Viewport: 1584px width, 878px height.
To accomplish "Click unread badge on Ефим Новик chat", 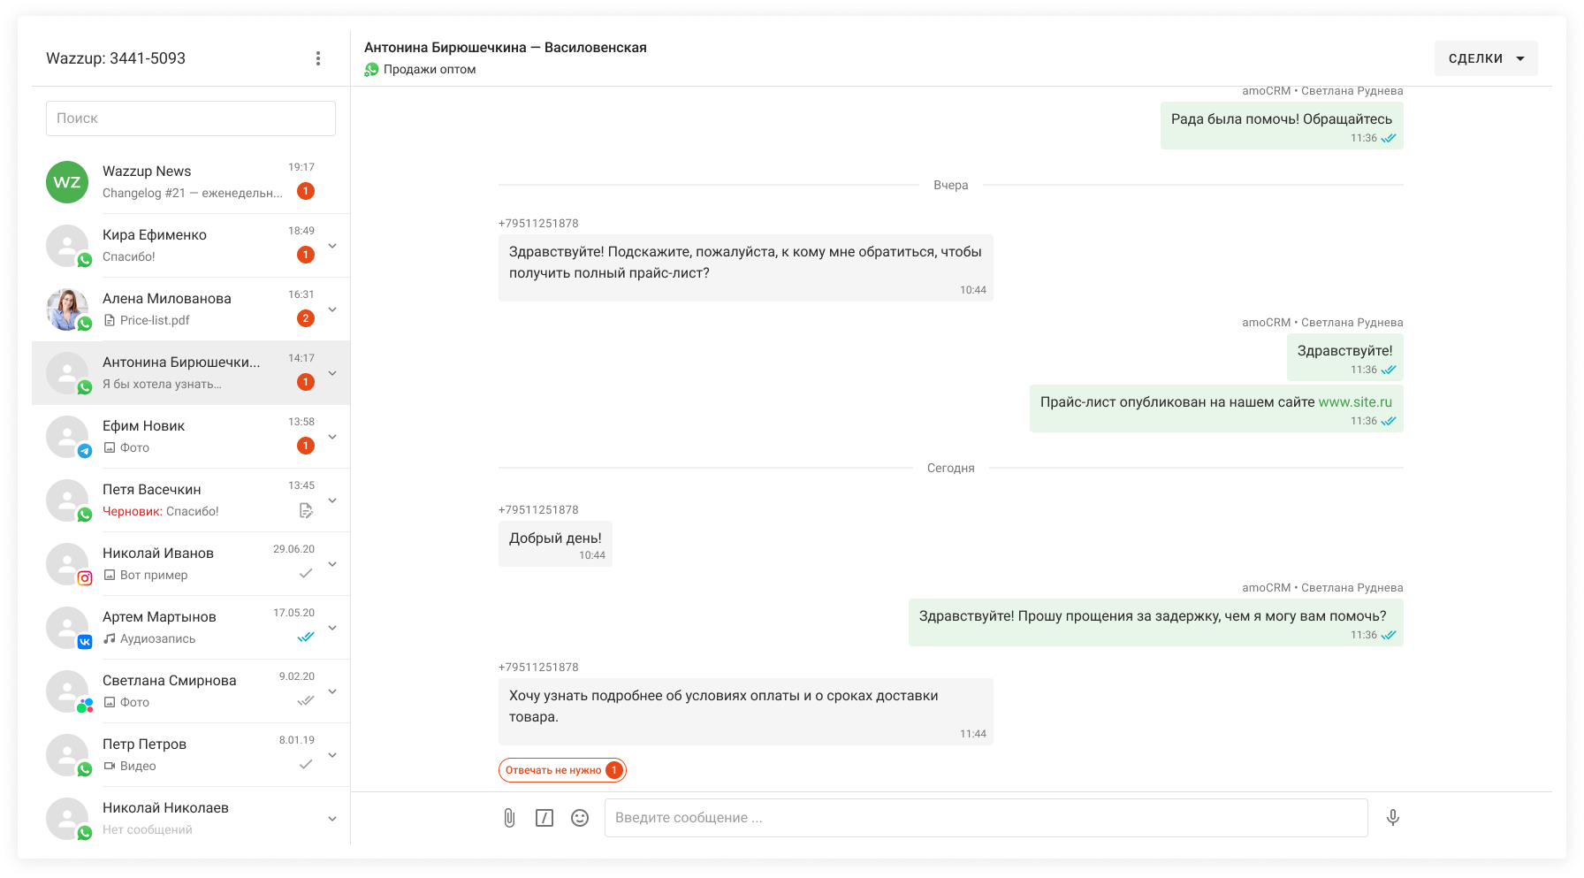I will (306, 446).
